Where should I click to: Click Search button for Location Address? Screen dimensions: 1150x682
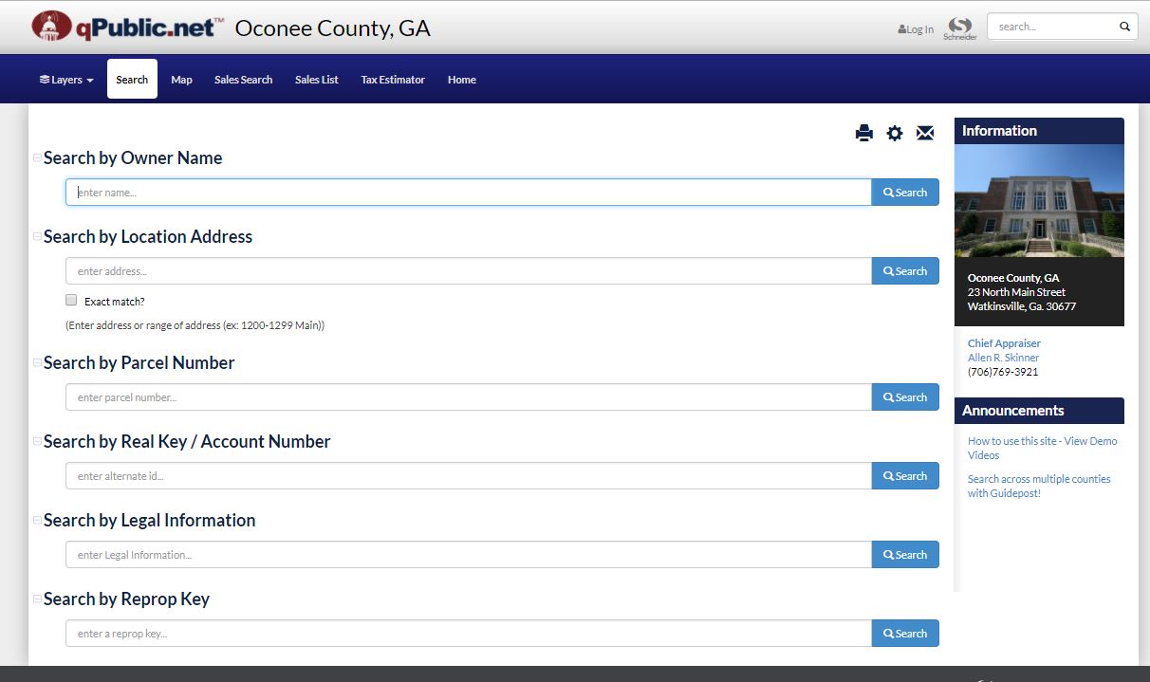point(905,271)
